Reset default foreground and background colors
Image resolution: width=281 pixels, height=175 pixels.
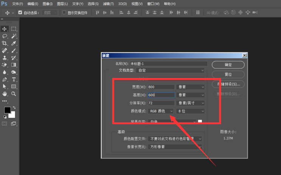5,117
